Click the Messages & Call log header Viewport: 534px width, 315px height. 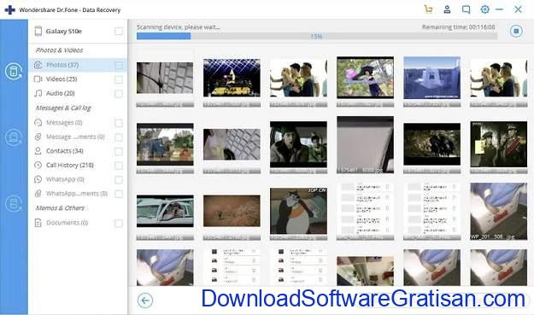(x=63, y=108)
